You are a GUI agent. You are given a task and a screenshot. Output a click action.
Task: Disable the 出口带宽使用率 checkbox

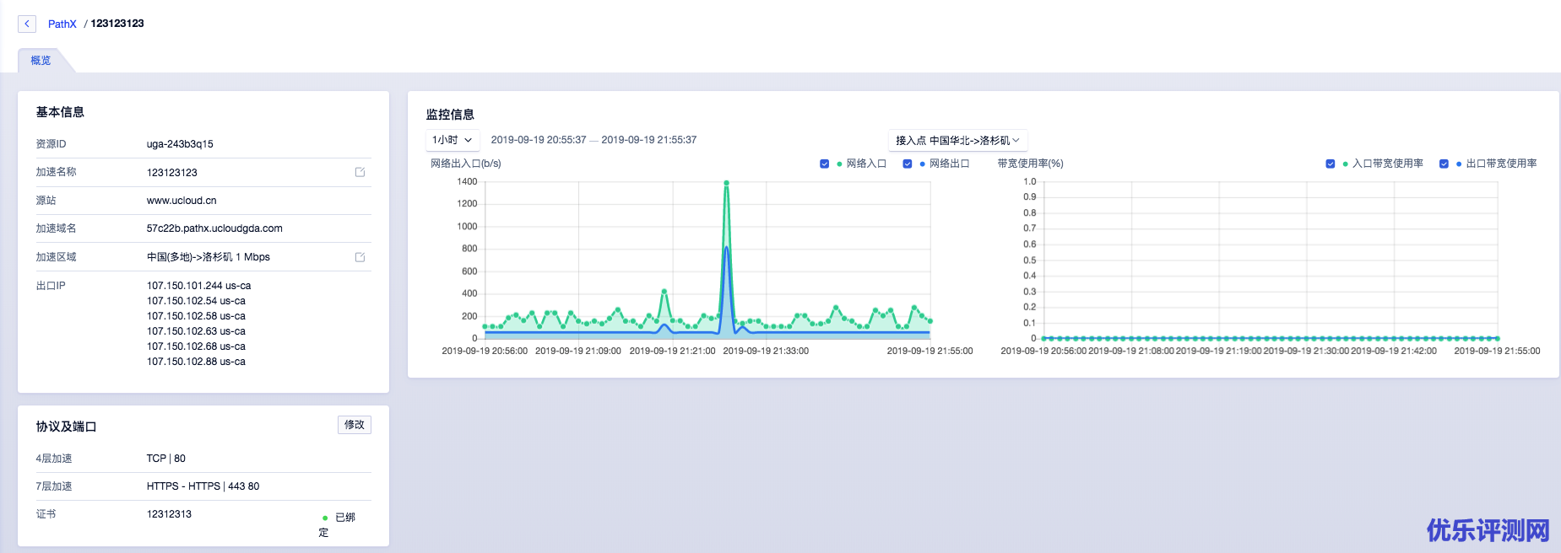(x=1444, y=164)
